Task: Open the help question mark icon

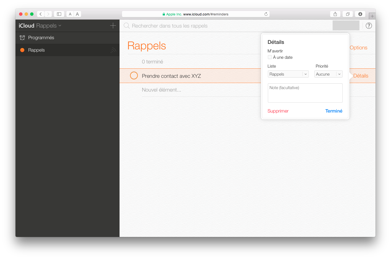Action: tap(369, 26)
